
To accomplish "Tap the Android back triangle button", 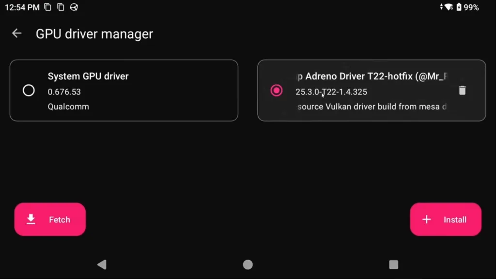I will tap(102, 264).
